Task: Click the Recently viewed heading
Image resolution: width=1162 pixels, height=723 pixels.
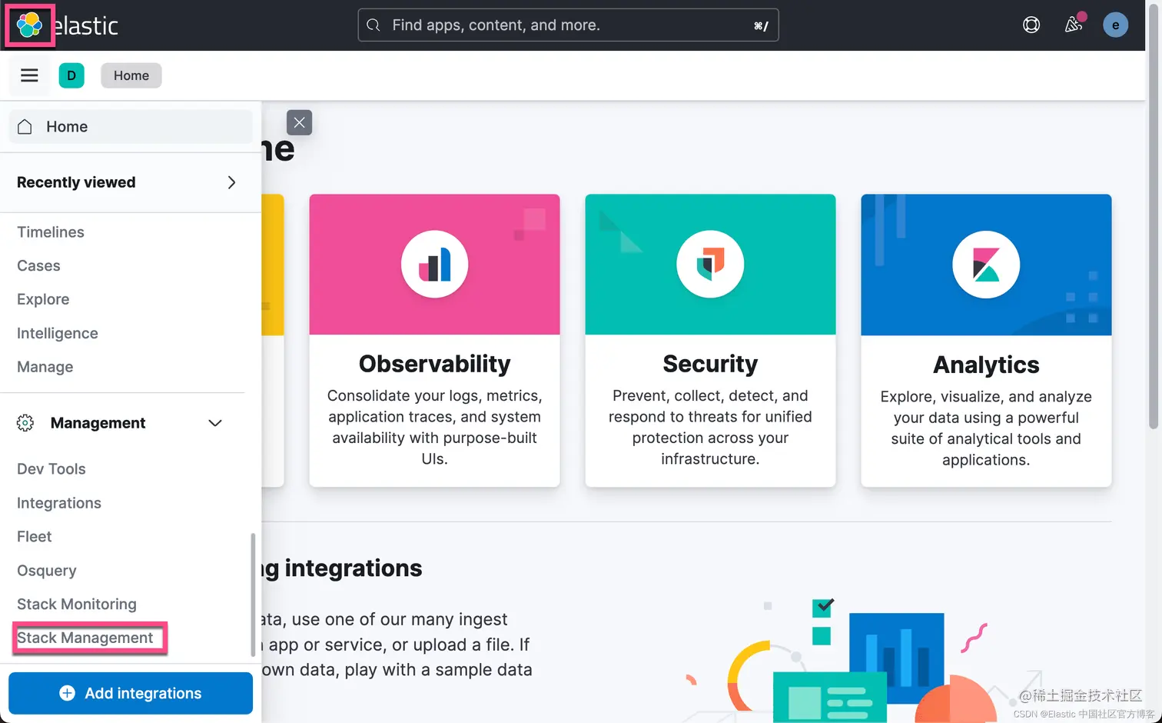Action: (x=76, y=182)
